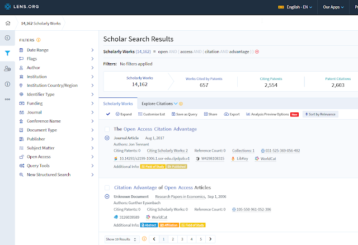The width and height of the screenshot is (358, 245).
Task: Click the home icon in breadcrumb
Action: coord(8,23)
